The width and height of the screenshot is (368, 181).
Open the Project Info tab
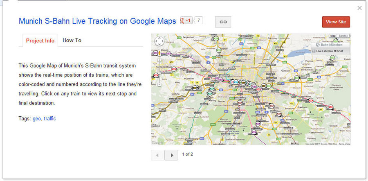point(40,41)
